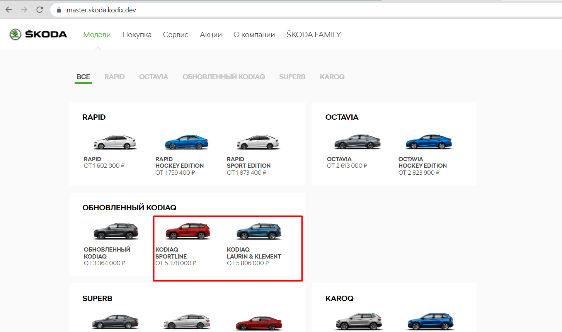Open the OCTAVIA model name link

coord(339,159)
